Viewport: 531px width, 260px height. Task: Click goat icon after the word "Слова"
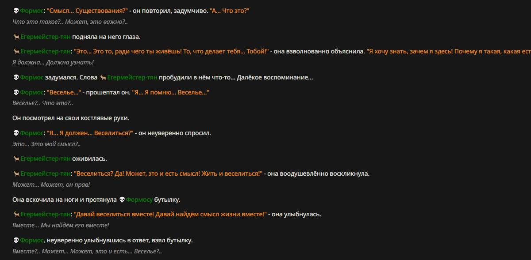[x=103, y=78]
